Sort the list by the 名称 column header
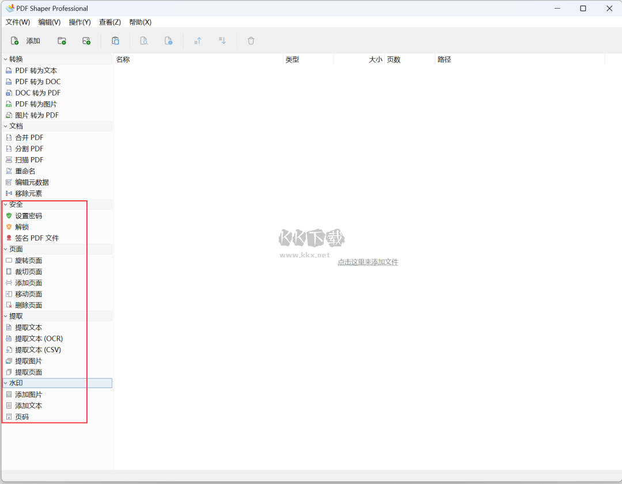622x484 pixels. (x=122, y=59)
